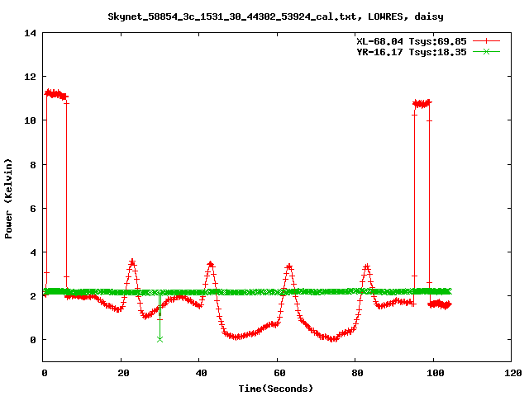Click the red legend line sample
This screenshot has height=396, width=529.
(486, 41)
